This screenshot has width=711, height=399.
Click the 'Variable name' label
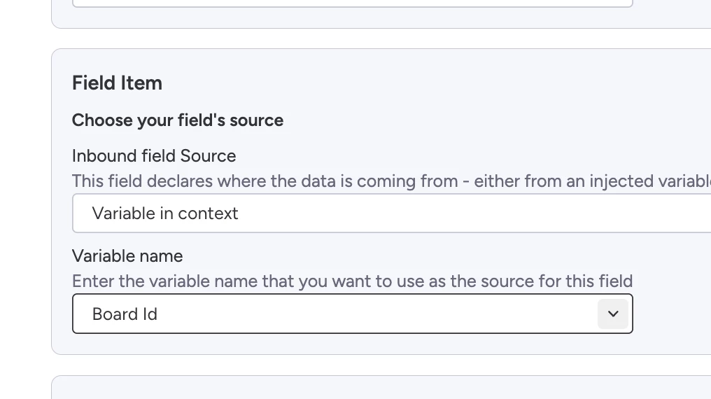127,256
